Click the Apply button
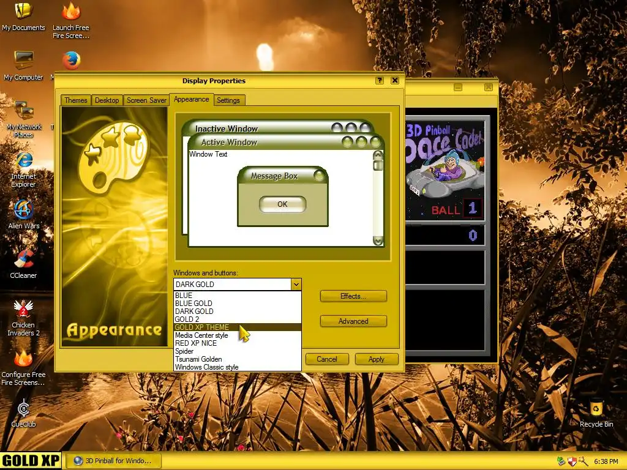Screen dimensions: 627x470 click(x=377, y=359)
